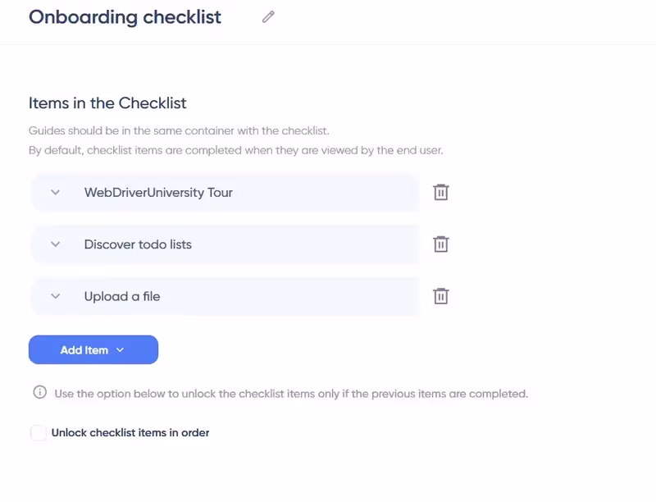This screenshot has height=502, width=656.
Task: Click the "Items in the Checklist" heading
Action: (107, 103)
